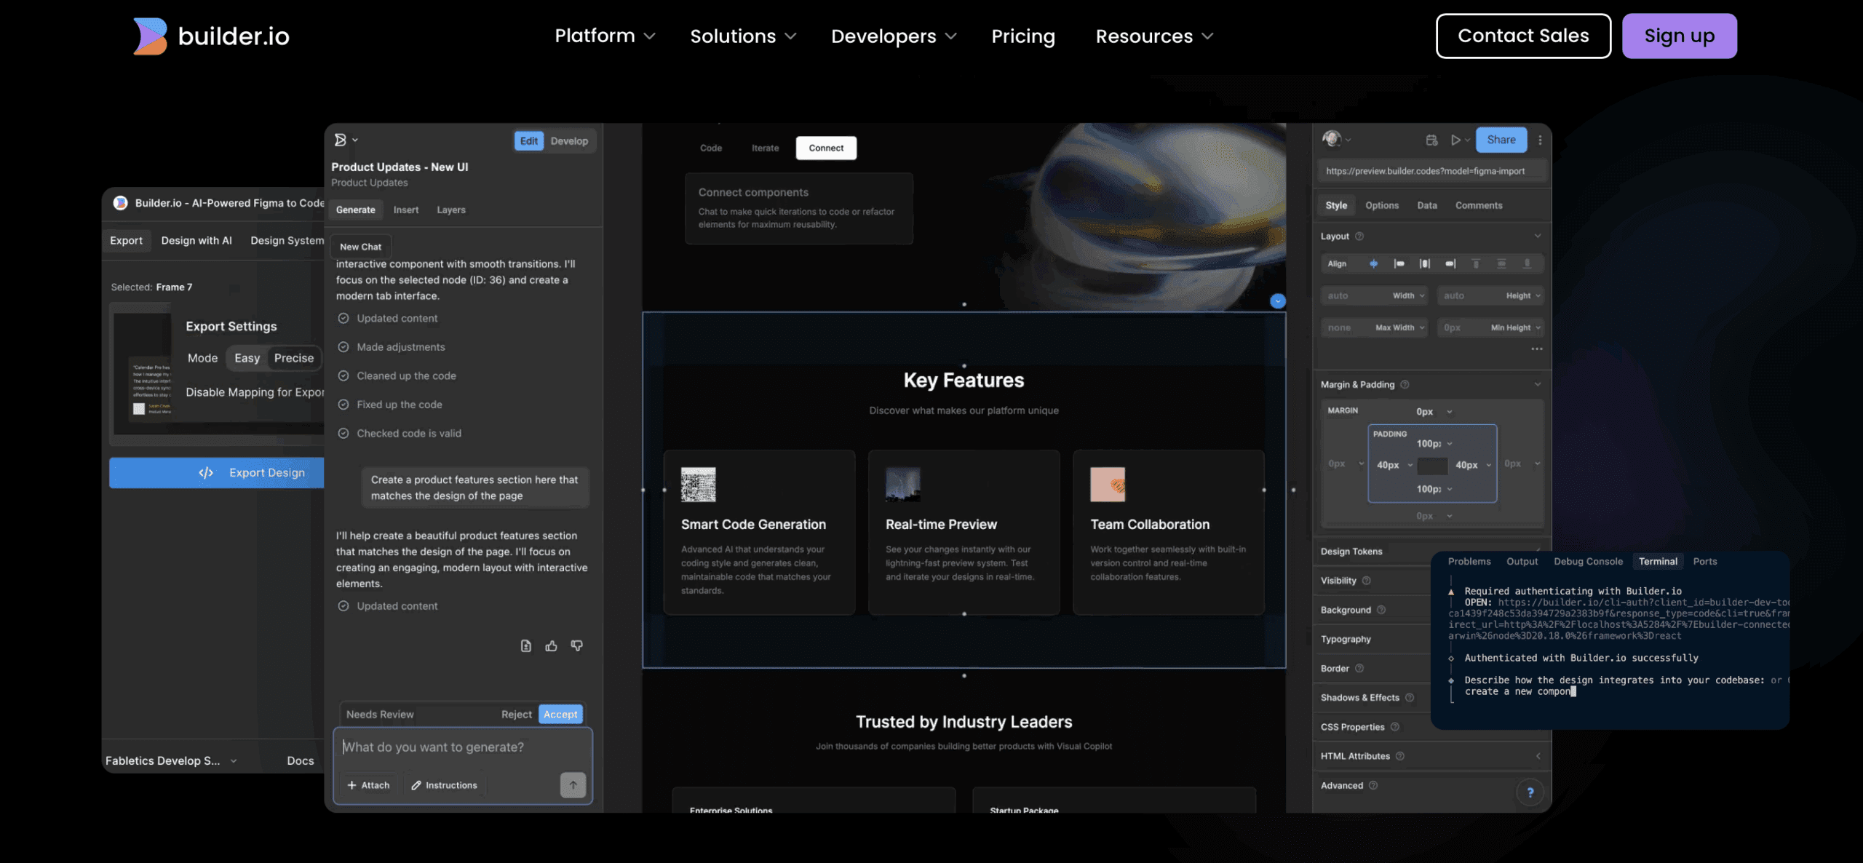Give thumbs up to the AI response
This screenshot has height=863, width=1863.
coord(552,646)
